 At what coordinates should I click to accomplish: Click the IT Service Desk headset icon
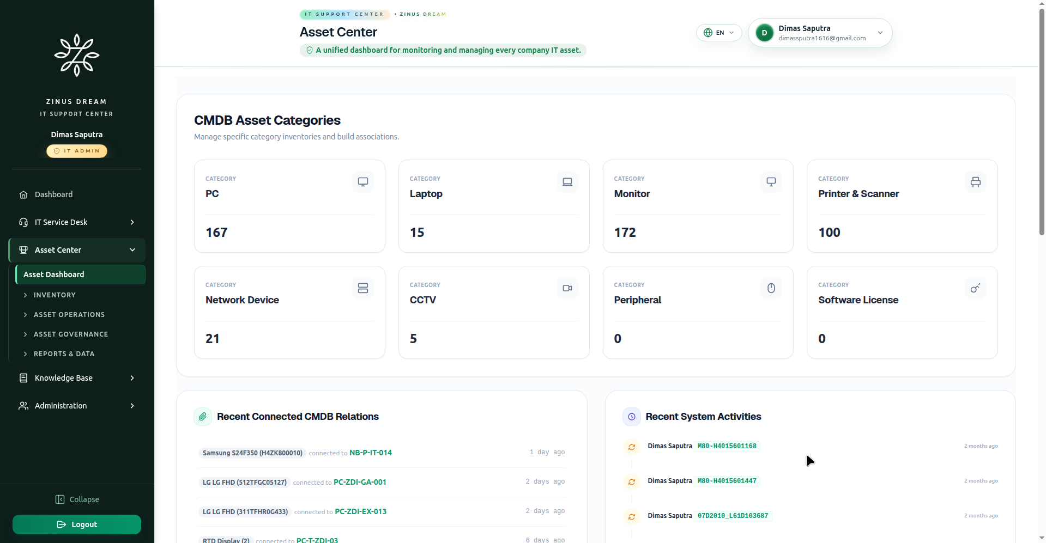click(x=23, y=222)
